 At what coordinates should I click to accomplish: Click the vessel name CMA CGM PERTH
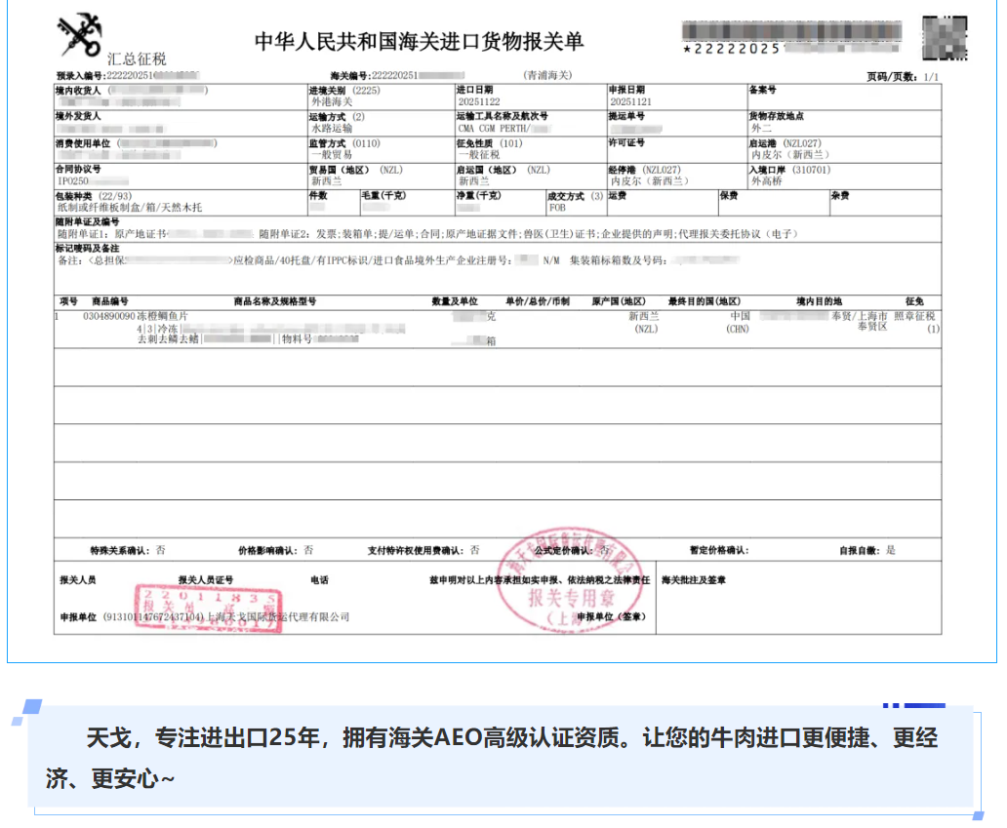click(x=493, y=128)
